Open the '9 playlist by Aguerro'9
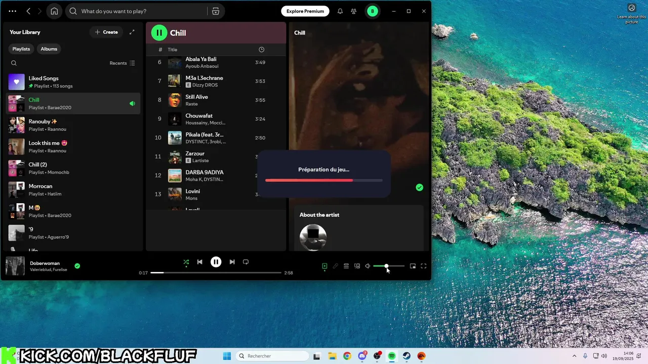This screenshot has height=364, width=648. click(73, 233)
